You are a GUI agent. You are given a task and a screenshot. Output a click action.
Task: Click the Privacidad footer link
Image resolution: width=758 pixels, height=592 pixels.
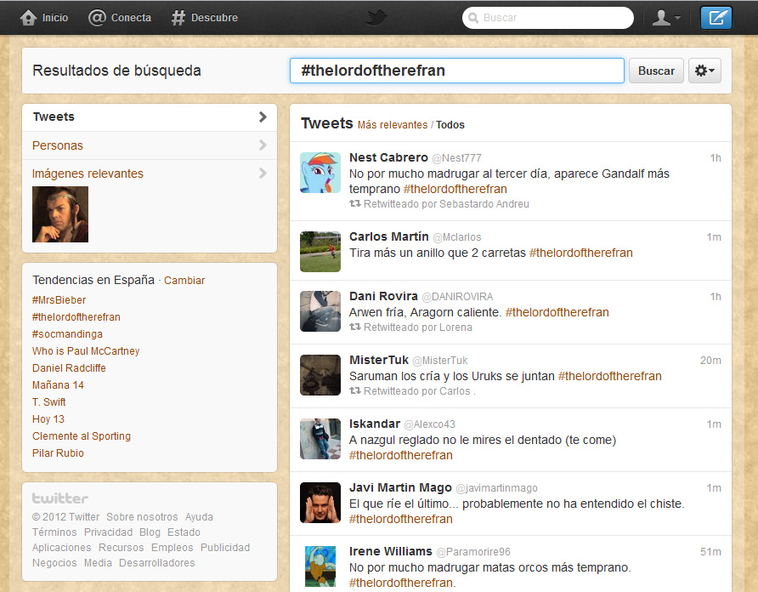(108, 532)
